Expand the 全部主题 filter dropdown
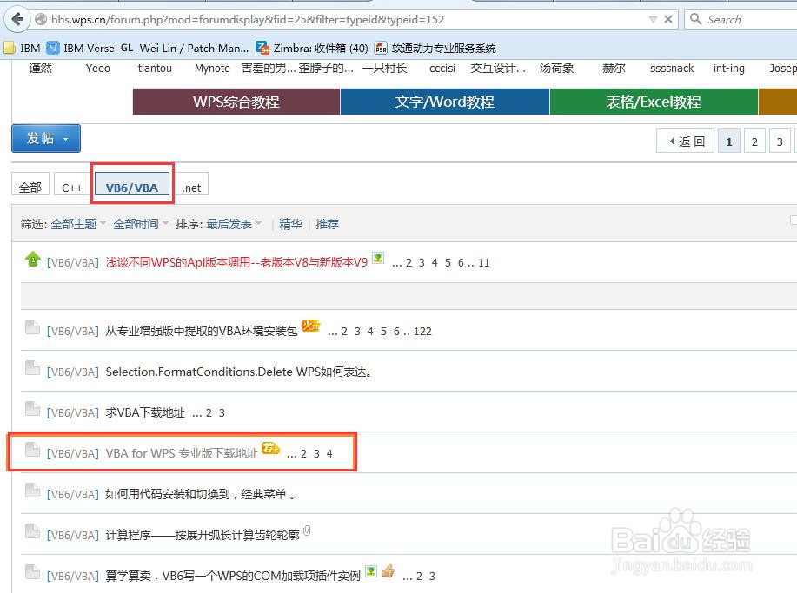Image resolution: width=797 pixels, height=593 pixels. (77, 224)
